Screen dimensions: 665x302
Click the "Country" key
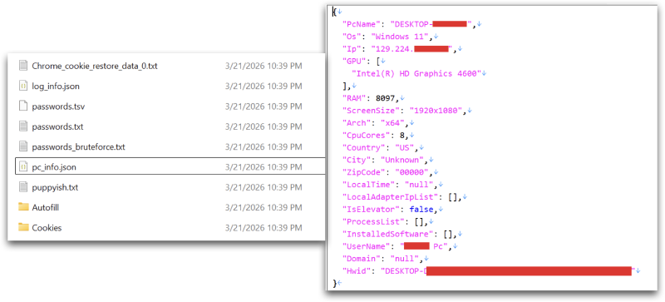click(x=364, y=147)
